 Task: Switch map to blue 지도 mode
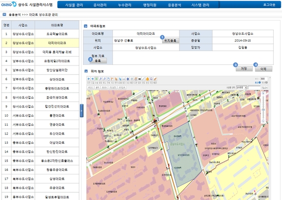point(258,82)
